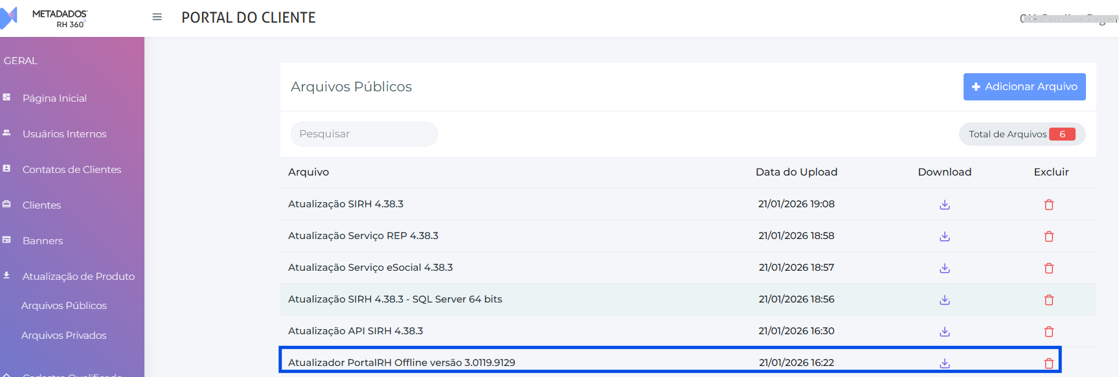1119x377 pixels.
Task: Delete the SQL Server 64 bits update
Action: coord(1049,300)
